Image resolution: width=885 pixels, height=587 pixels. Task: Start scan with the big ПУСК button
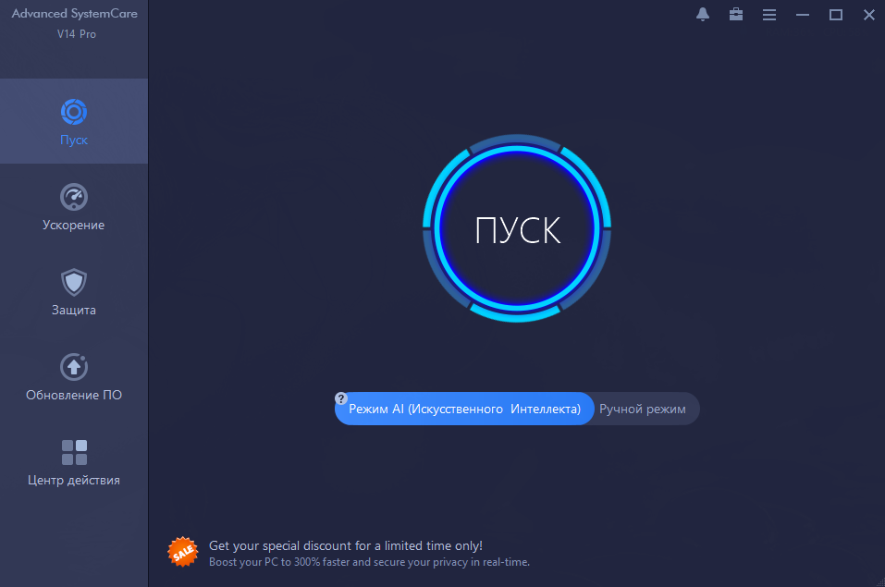[x=517, y=228]
